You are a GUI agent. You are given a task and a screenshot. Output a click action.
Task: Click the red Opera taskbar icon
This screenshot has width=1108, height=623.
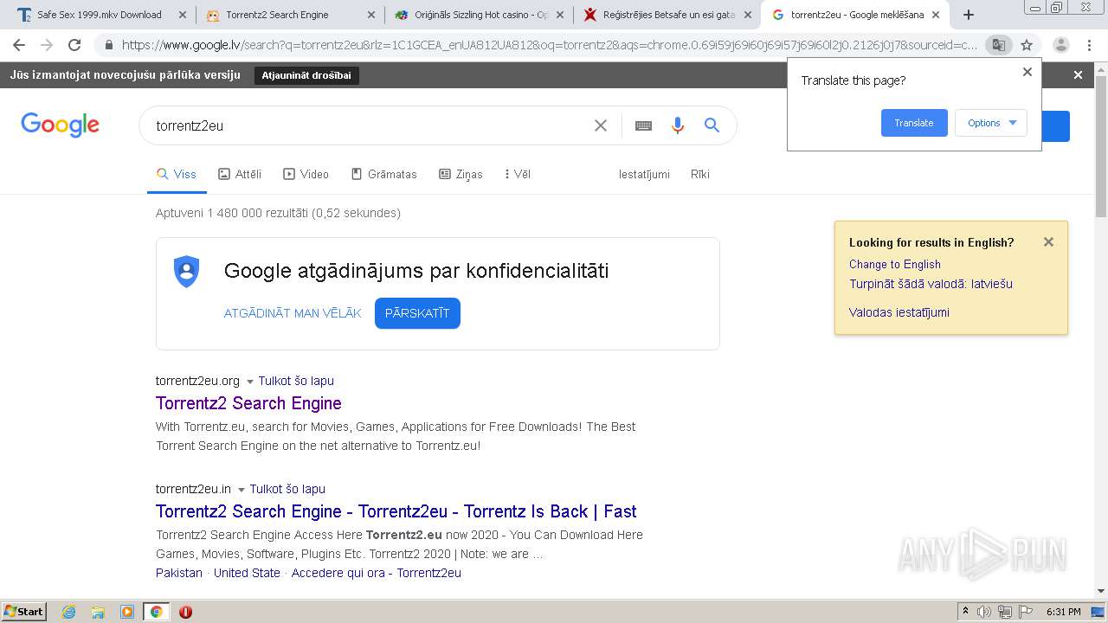pyautogui.click(x=185, y=612)
